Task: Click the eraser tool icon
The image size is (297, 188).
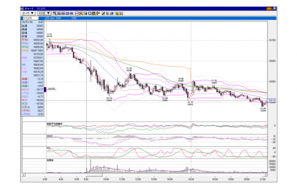Action: [x=111, y=13]
